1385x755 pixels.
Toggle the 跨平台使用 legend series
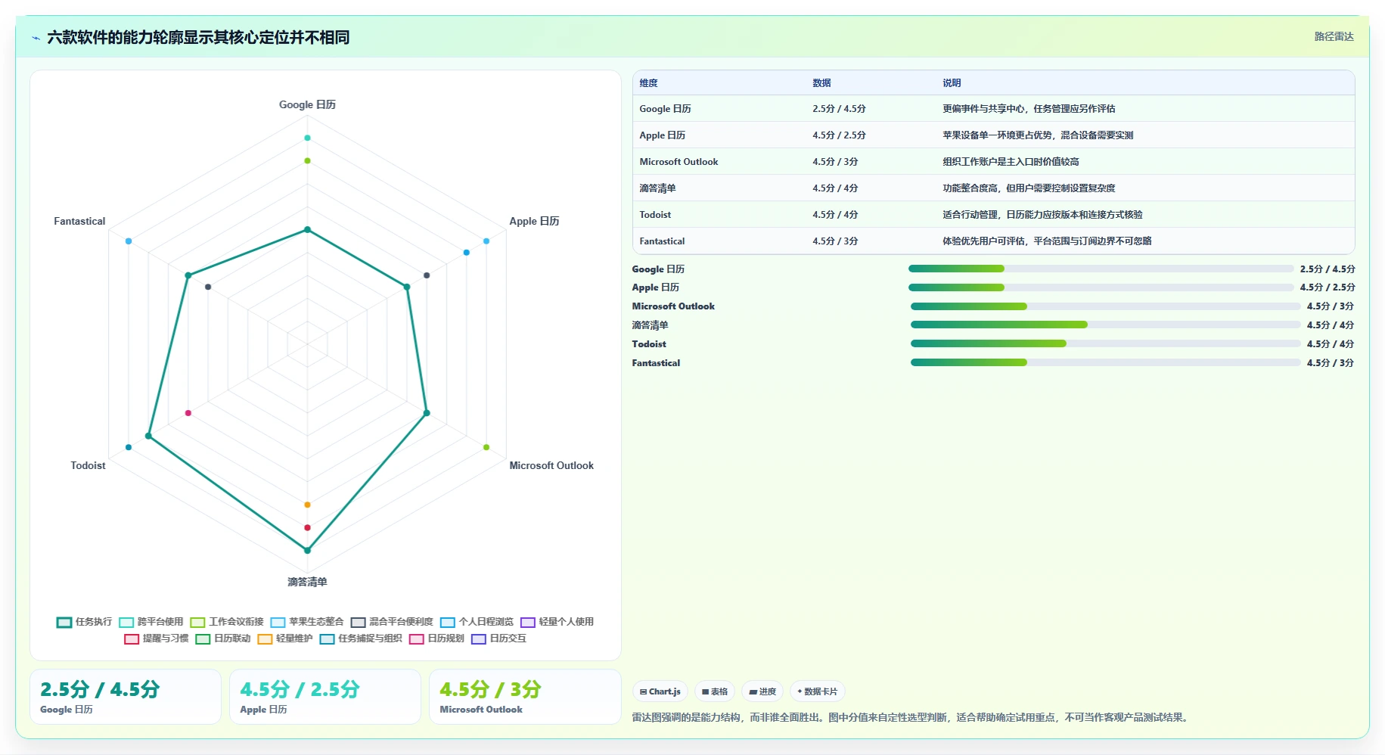(x=151, y=622)
